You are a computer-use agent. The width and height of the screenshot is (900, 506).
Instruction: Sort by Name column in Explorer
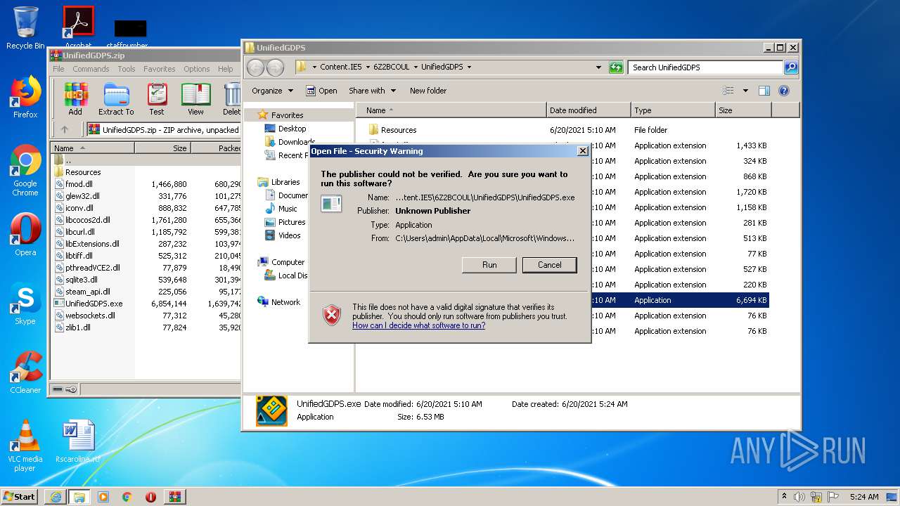(x=451, y=110)
